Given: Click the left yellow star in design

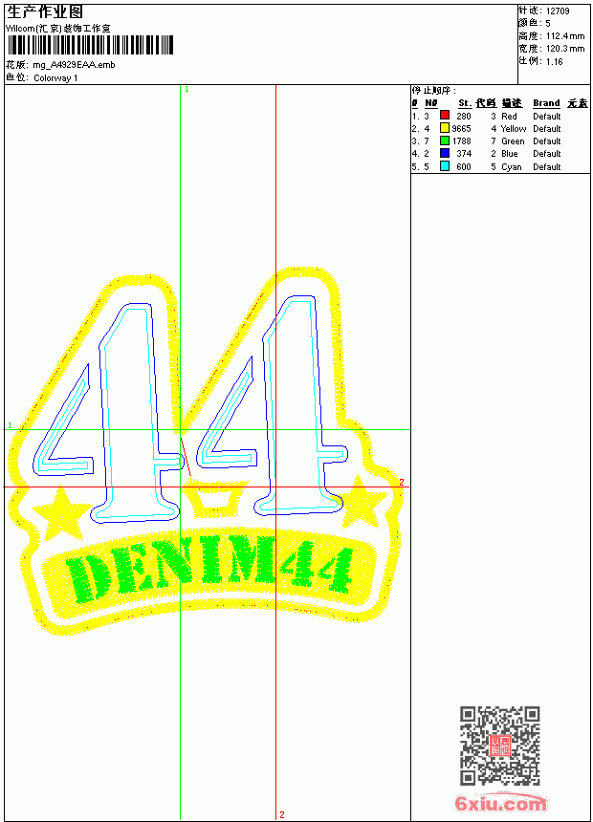Looking at the screenshot, I should click(61, 513).
